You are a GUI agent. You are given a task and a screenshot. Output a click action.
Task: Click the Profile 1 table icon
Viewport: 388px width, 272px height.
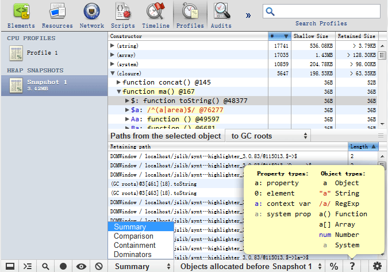16,53
